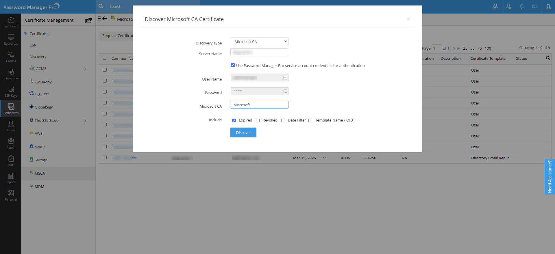
Task: Expand The SSL Store submenu arrow
Action: pos(85,121)
